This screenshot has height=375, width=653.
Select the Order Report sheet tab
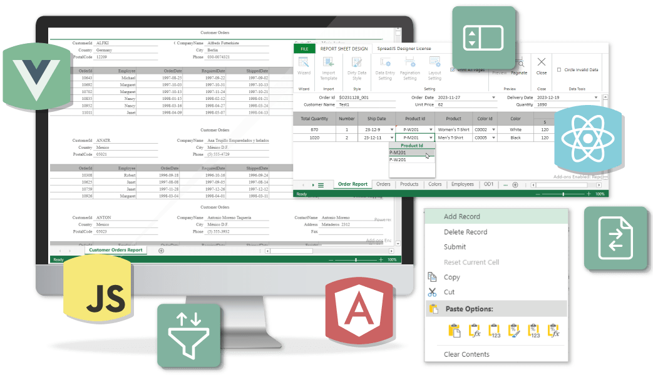pyautogui.click(x=352, y=184)
